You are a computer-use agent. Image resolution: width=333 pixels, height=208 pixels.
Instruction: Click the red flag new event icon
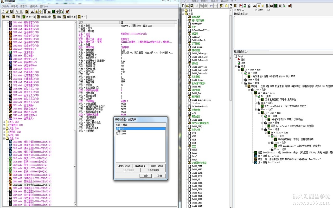click(x=241, y=6)
